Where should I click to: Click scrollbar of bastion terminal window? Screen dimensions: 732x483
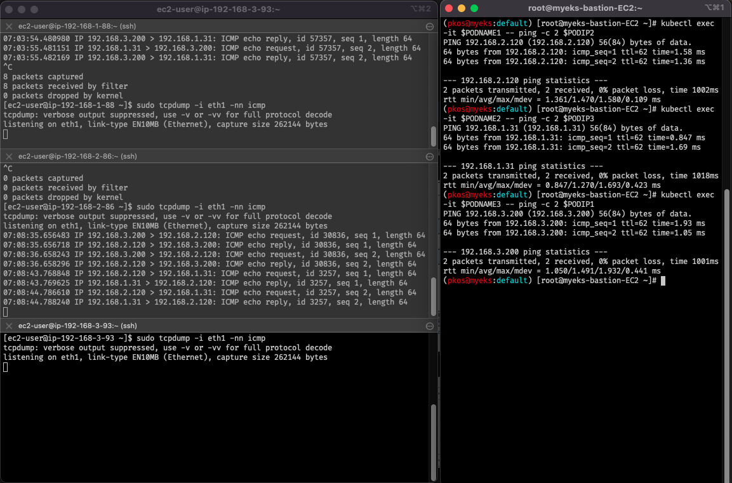coord(728,334)
